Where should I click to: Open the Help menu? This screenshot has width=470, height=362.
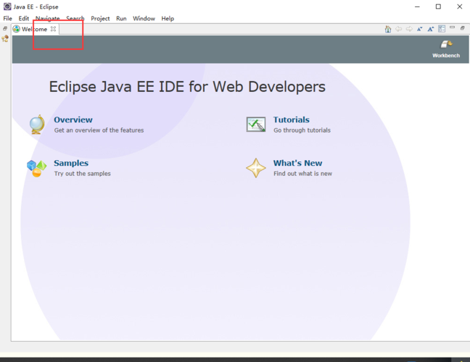[x=168, y=19]
